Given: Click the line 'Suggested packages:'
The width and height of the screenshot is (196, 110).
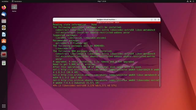Looking at the screenshot, I should pyautogui.click(x=65, y=35).
